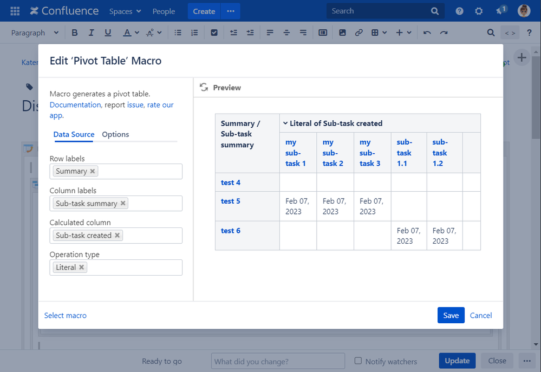Remove the Literal operation type tag
The width and height of the screenshot is (541, 372).
(82, 267)
